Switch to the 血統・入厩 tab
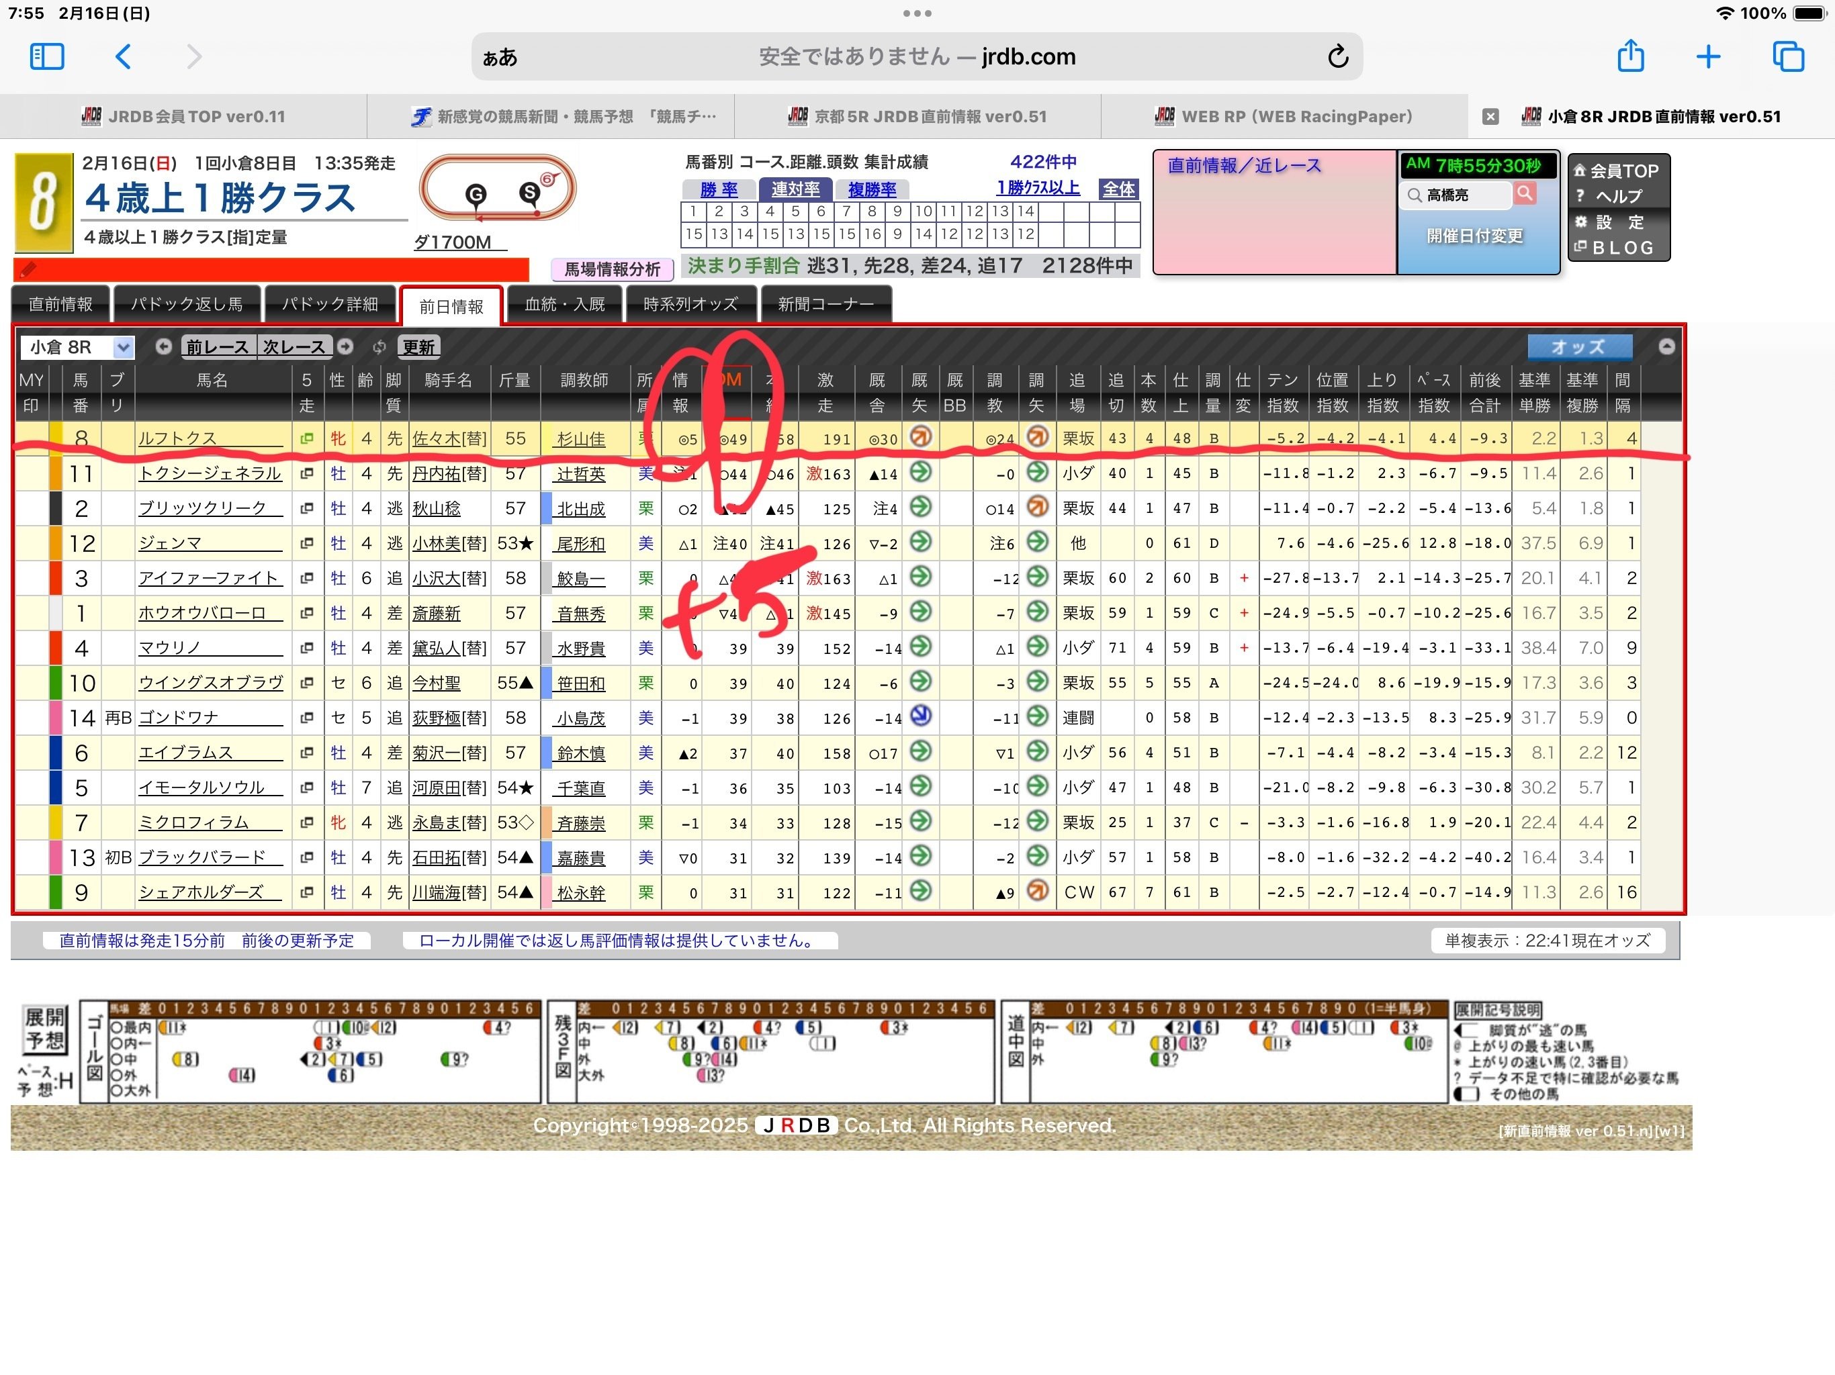Screen dimensions: 1835x1375 click(x=564, y=304)
